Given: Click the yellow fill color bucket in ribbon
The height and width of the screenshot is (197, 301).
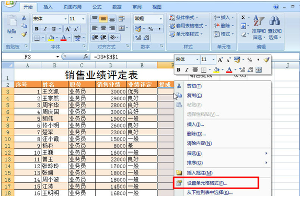Looking at the screenshot, I should coord(51,38).
